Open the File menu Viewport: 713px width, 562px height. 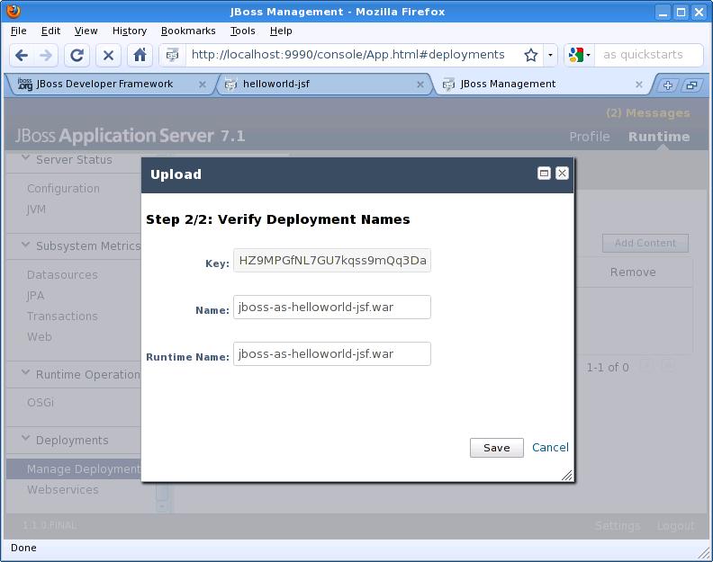[x=18, y=31]
